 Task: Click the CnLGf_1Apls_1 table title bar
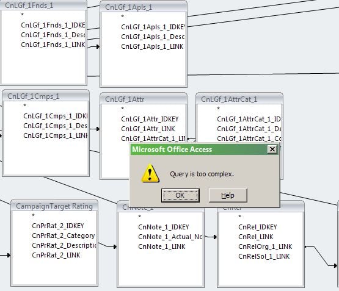(x=144, y=7)
